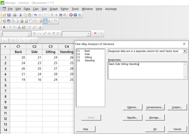This screenshot has height=134, width=189.
Task: Click the data entry direction arrow cell
Action: [5, 46]
